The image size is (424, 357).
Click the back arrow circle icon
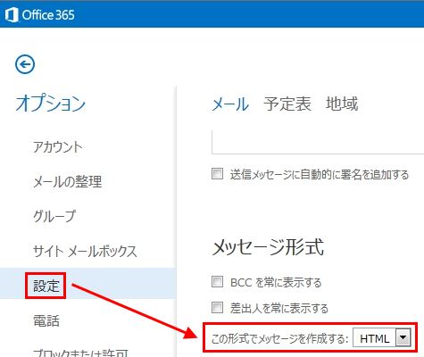point(25,64)
